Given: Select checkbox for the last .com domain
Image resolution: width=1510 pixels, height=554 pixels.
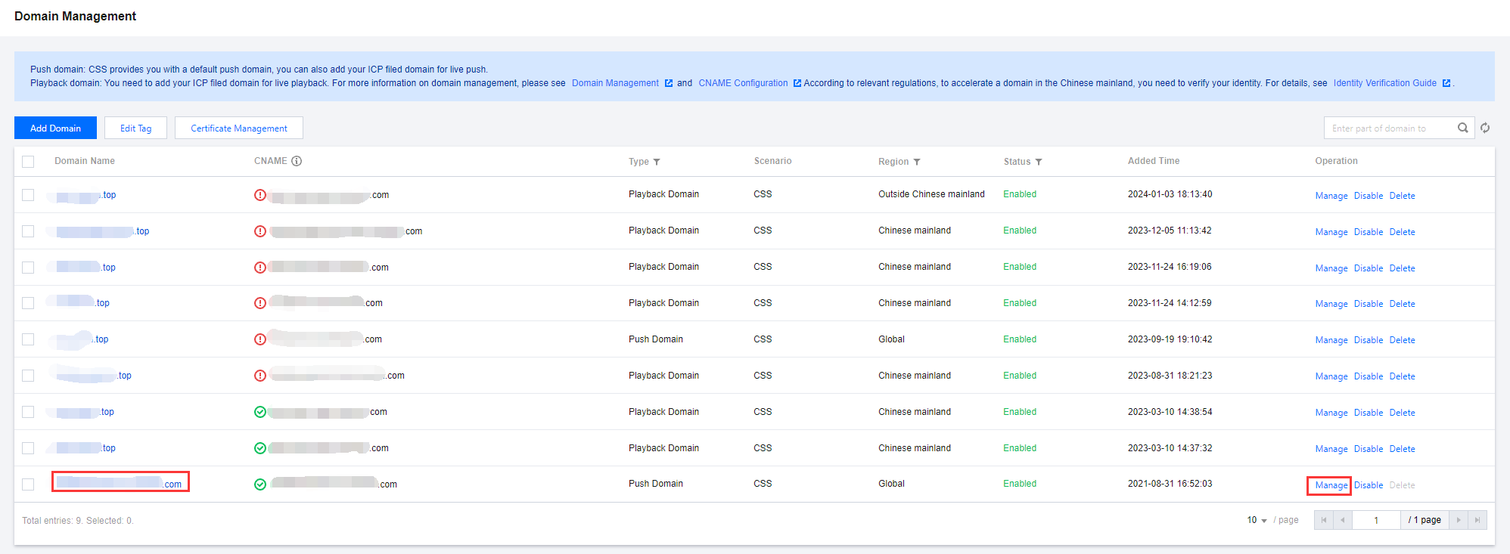Looking at the screenshot, I should click(28, 484).
